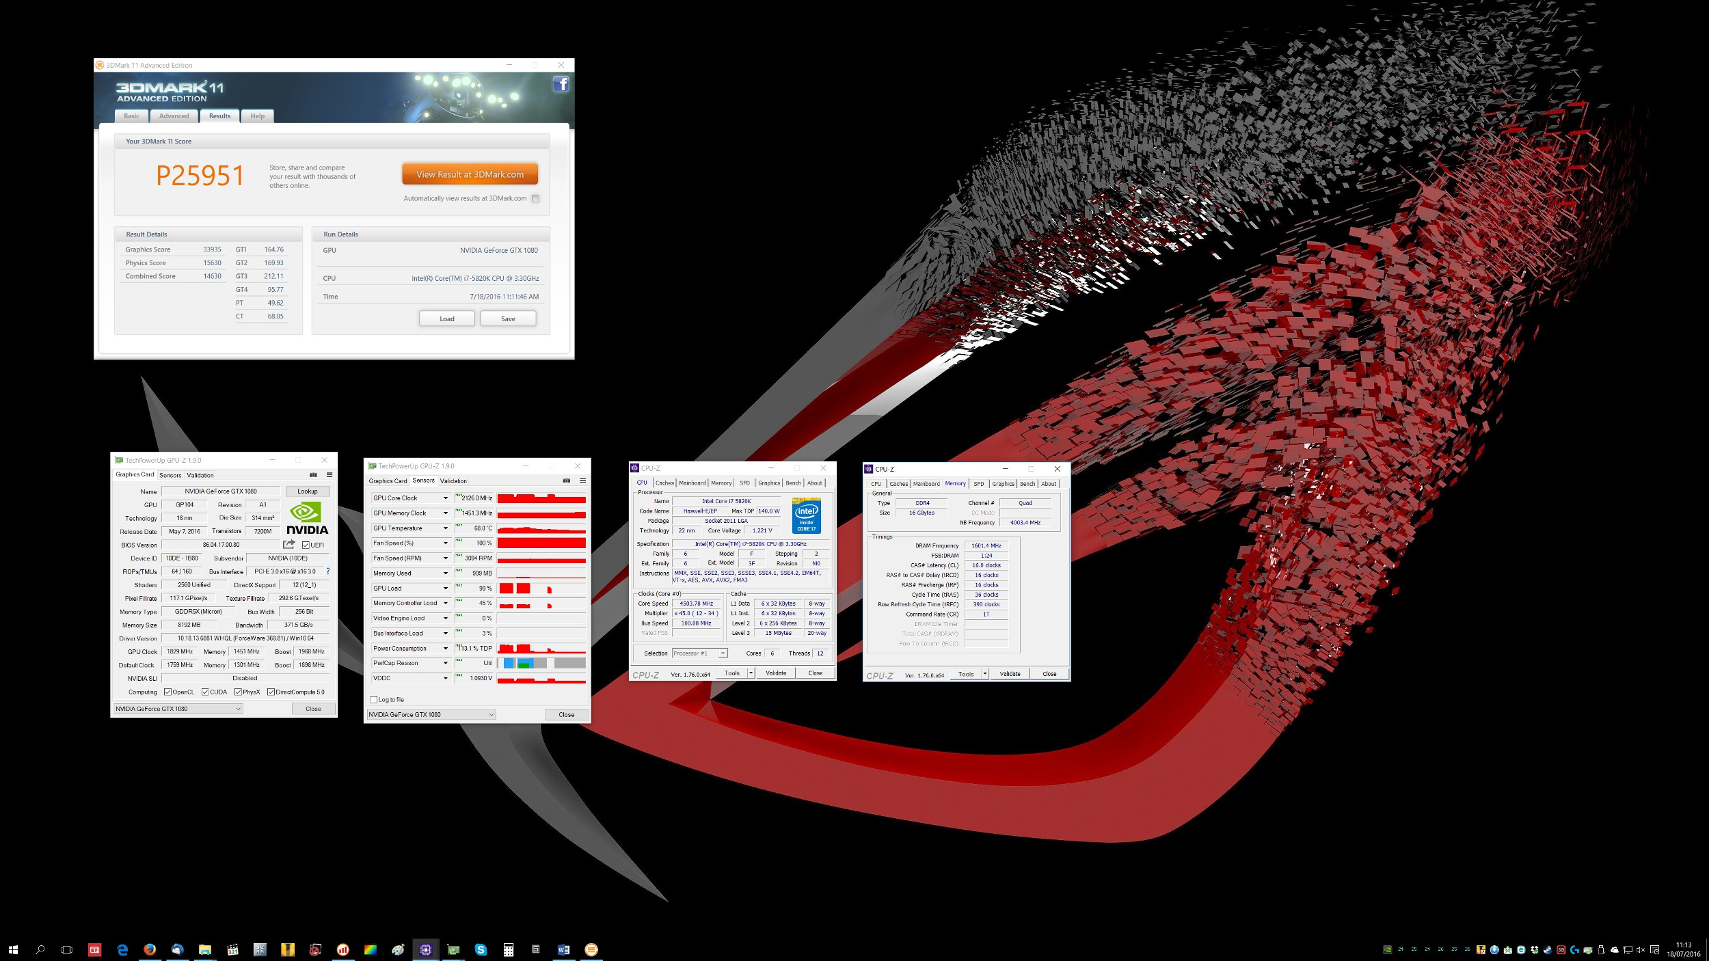Open taskbar search magnifier

click(x=40, y=949)
